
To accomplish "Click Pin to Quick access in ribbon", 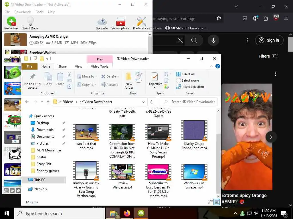I will 33,81.
